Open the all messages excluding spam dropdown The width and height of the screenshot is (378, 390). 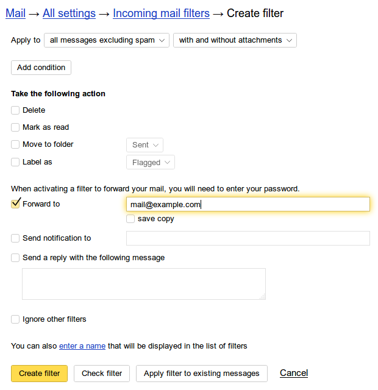click(x=107, y=40)
